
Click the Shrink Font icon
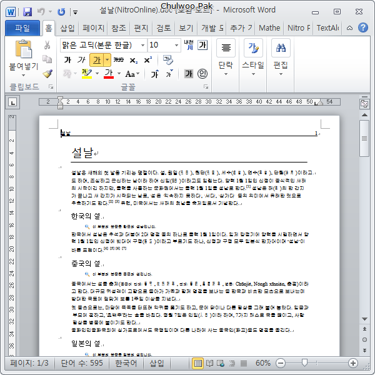click(x=169, y=74)
